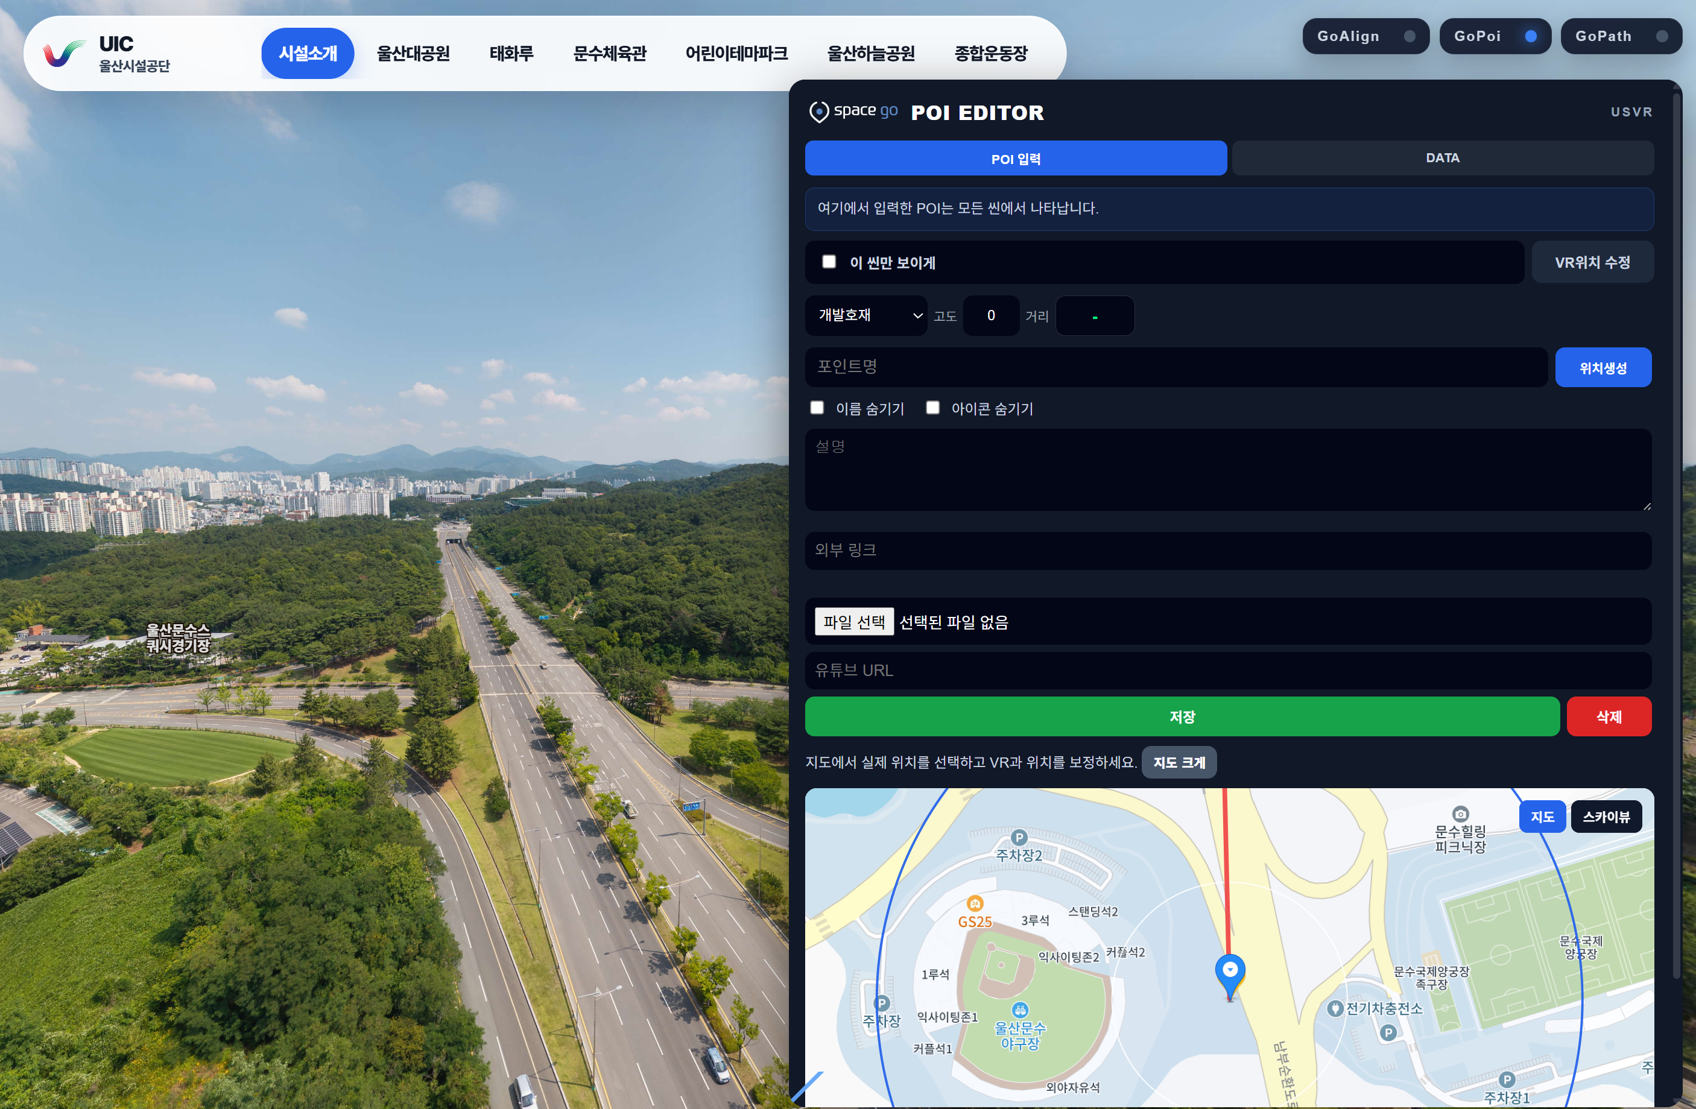
Task: Click the 익사이팅존1 label on map
Action: click(947, 1017)
